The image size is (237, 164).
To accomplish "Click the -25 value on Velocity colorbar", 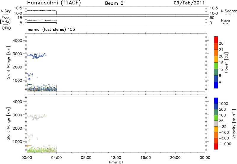I will click(223, 126).
